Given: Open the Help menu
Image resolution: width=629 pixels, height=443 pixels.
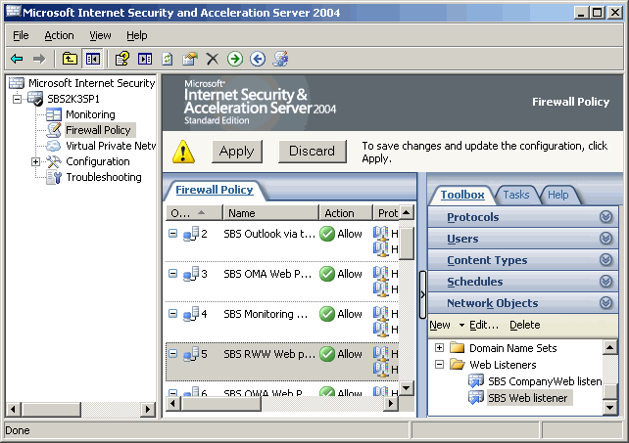Looking at the screenshot, I should [137, 35].
